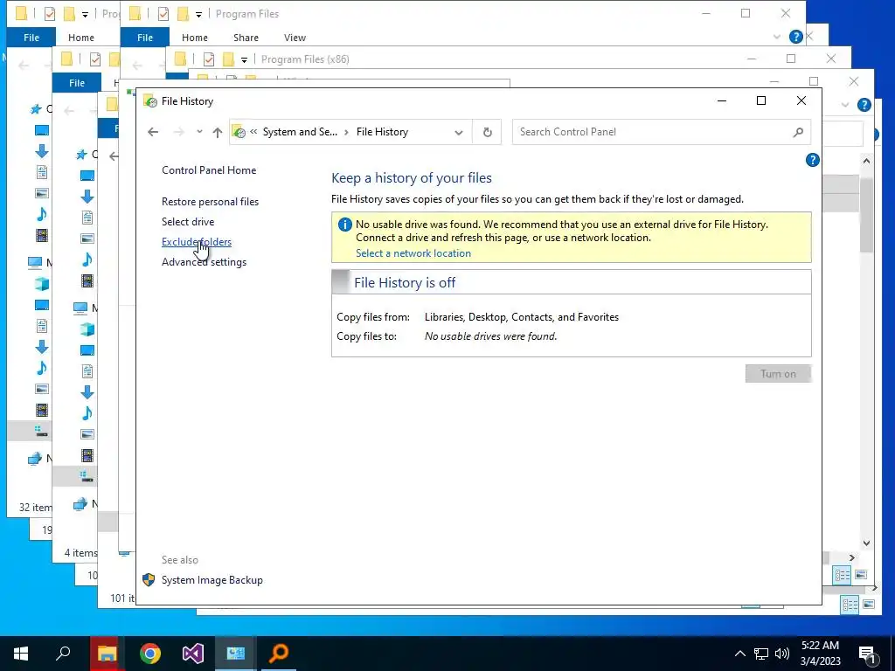Refresh the File History page
Screen dimensions: 895x671
pos(488,133)
